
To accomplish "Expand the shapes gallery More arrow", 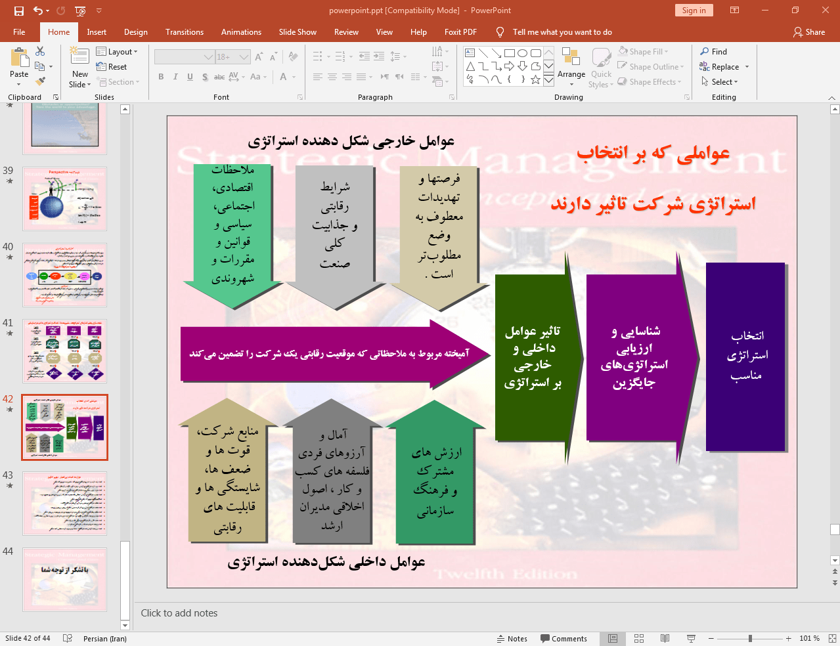I will tap(548, 80).
